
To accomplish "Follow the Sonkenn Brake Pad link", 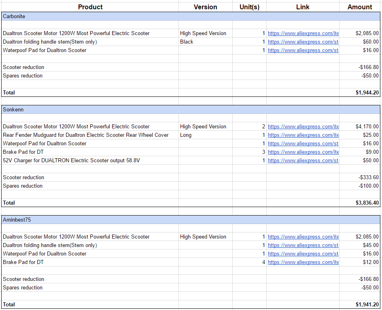I will click(303, 152).
